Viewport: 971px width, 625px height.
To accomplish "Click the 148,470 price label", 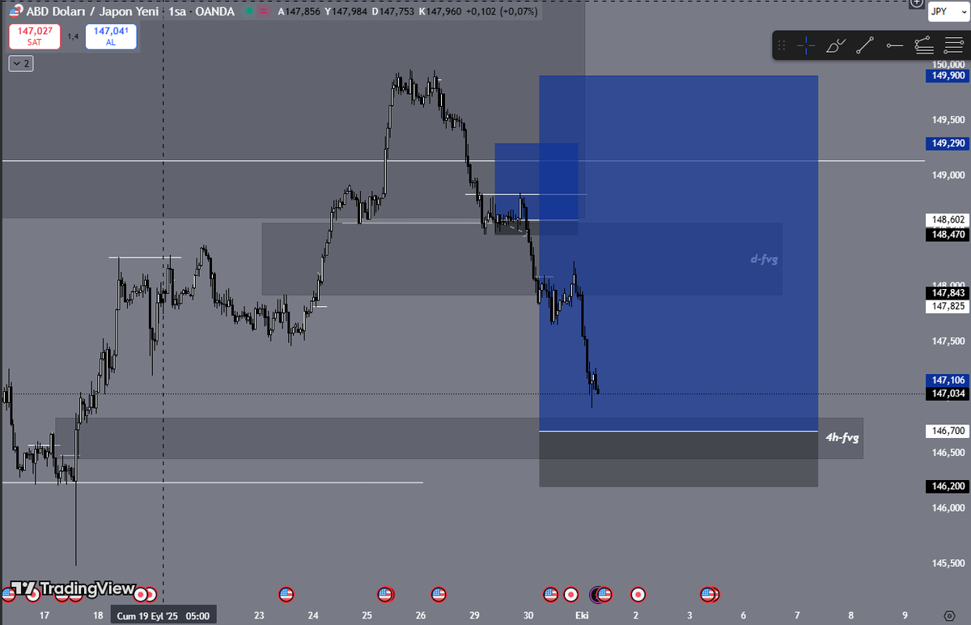I will (946, 234).
